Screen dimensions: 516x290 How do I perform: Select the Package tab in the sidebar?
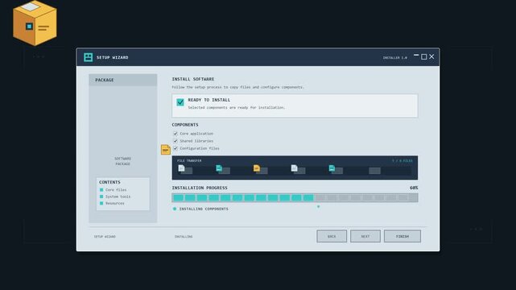click(123, 80)
